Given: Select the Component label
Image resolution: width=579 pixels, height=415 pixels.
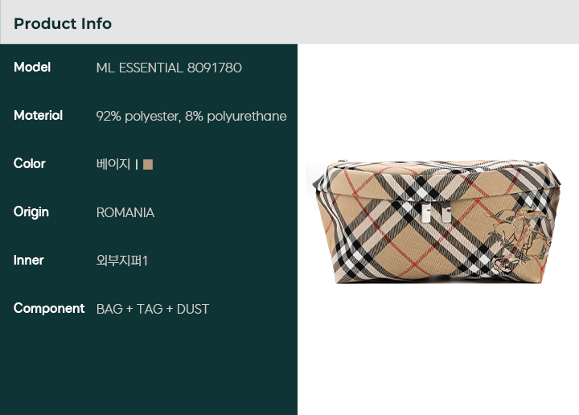Looking at the screenshot, I should [x=49, y=309].
